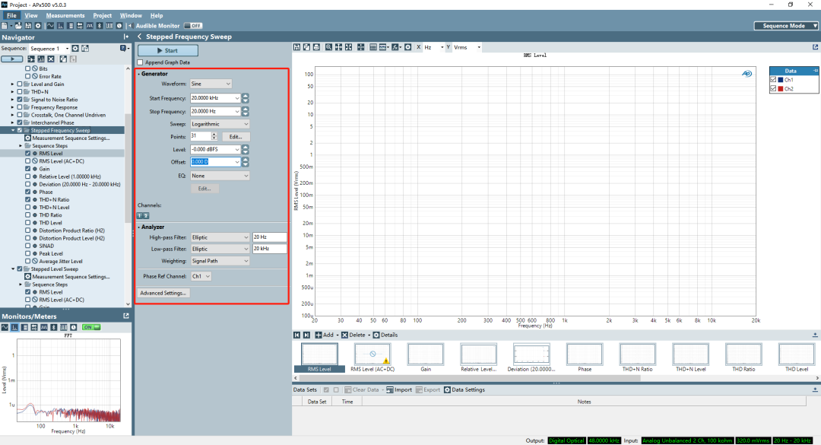
Task: Open the Measurements menu
Action: (65, 14)
